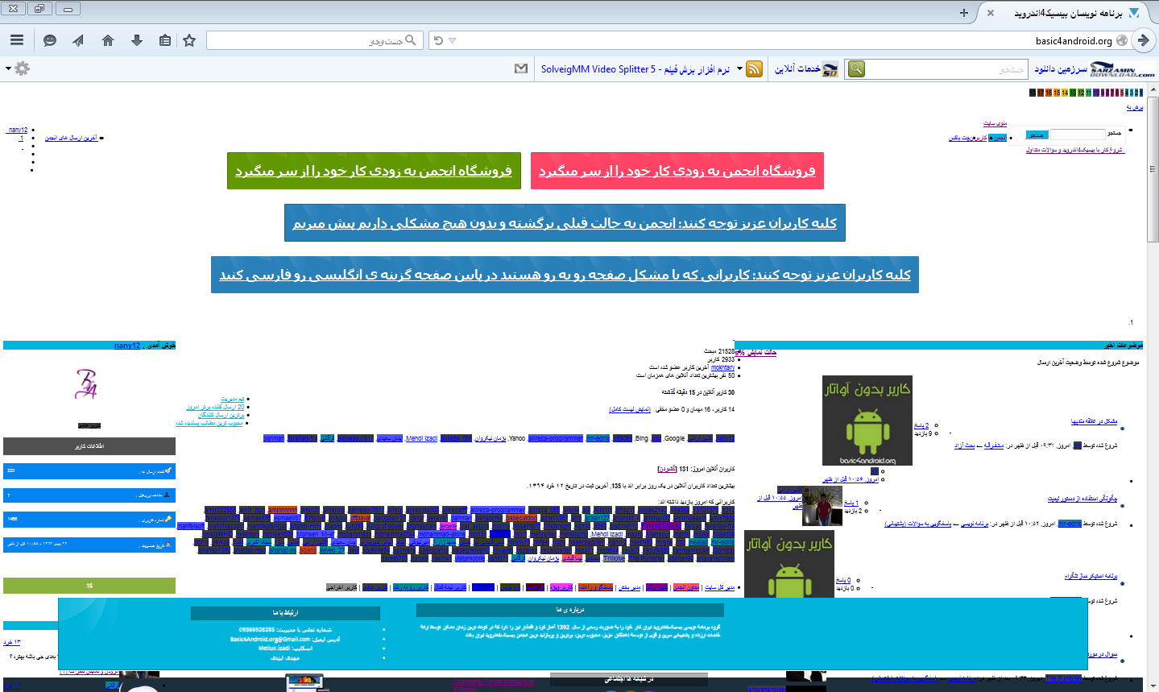This screenshot has height=692, width=1159.
Task: Click the smiley chat icon in toolbar
Action: coord(50,40)
